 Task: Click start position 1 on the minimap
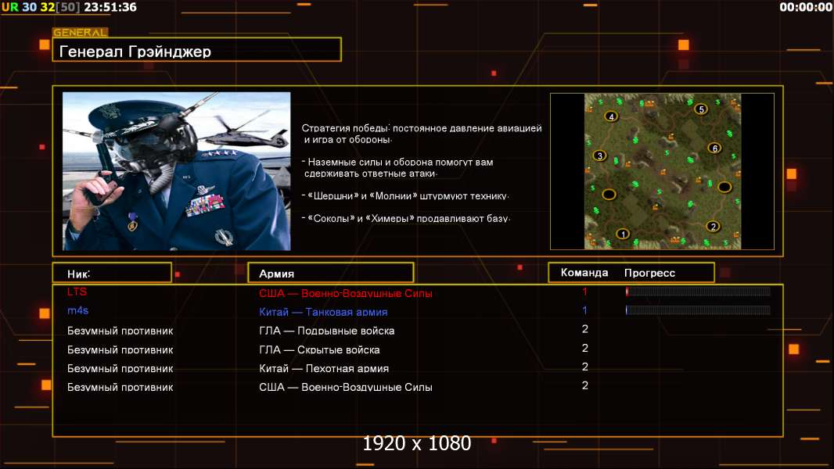pyautogui.click(x=623, y=233)
